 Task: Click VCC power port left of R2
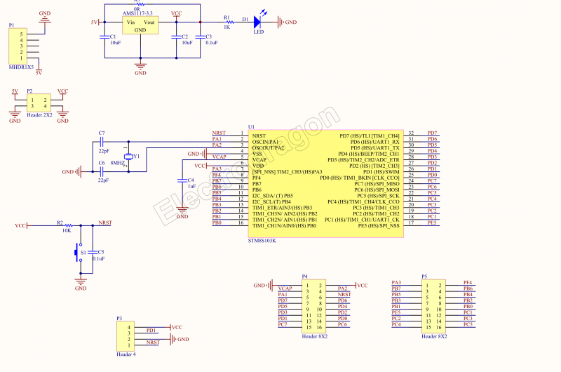22,225
